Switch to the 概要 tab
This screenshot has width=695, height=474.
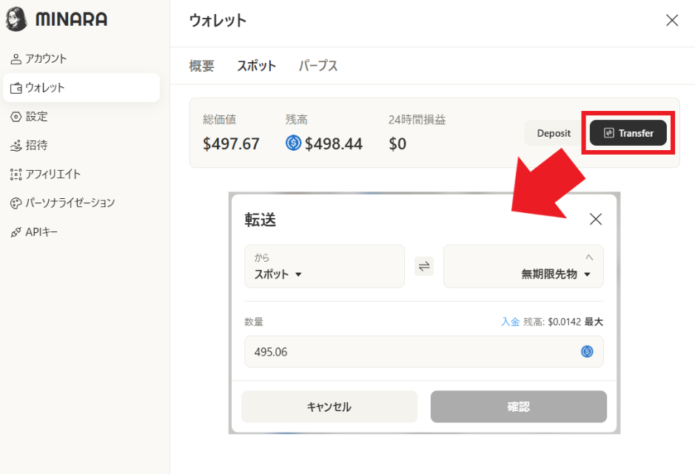tap(201, 66)
